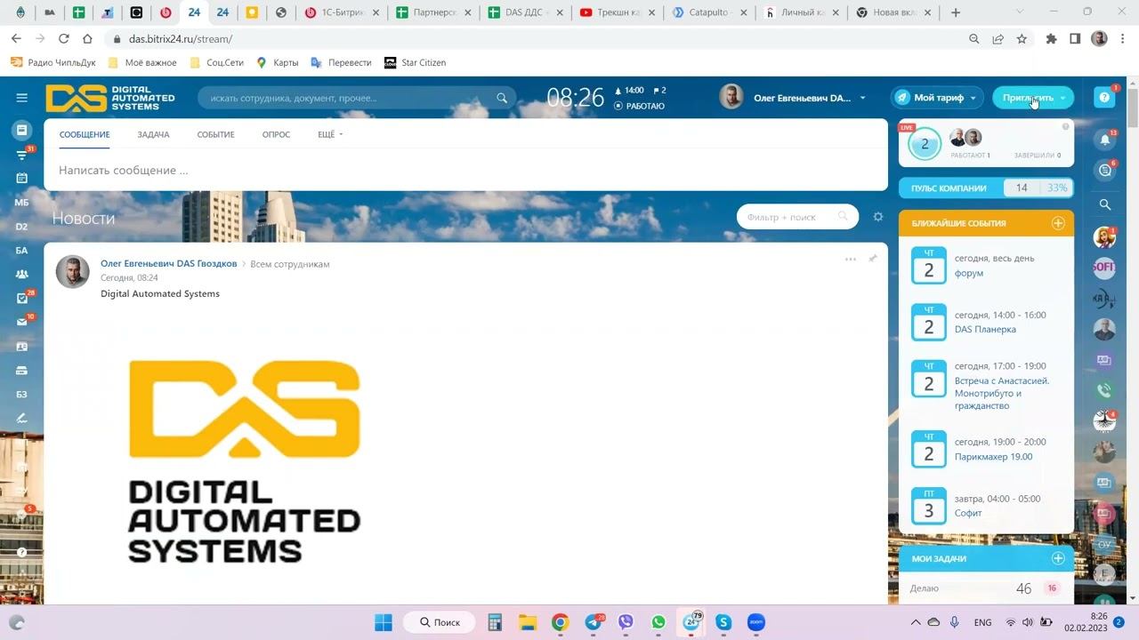The height and width of the screenshot is (640, 1139).
Task: Open the green phone call icon
Action: pyautogui.click(x=1104, y=389)
